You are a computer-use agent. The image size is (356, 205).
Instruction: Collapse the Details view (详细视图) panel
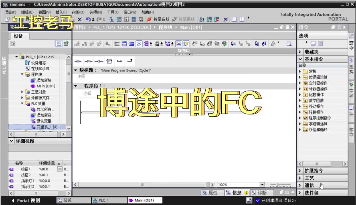tap(11, 141)
